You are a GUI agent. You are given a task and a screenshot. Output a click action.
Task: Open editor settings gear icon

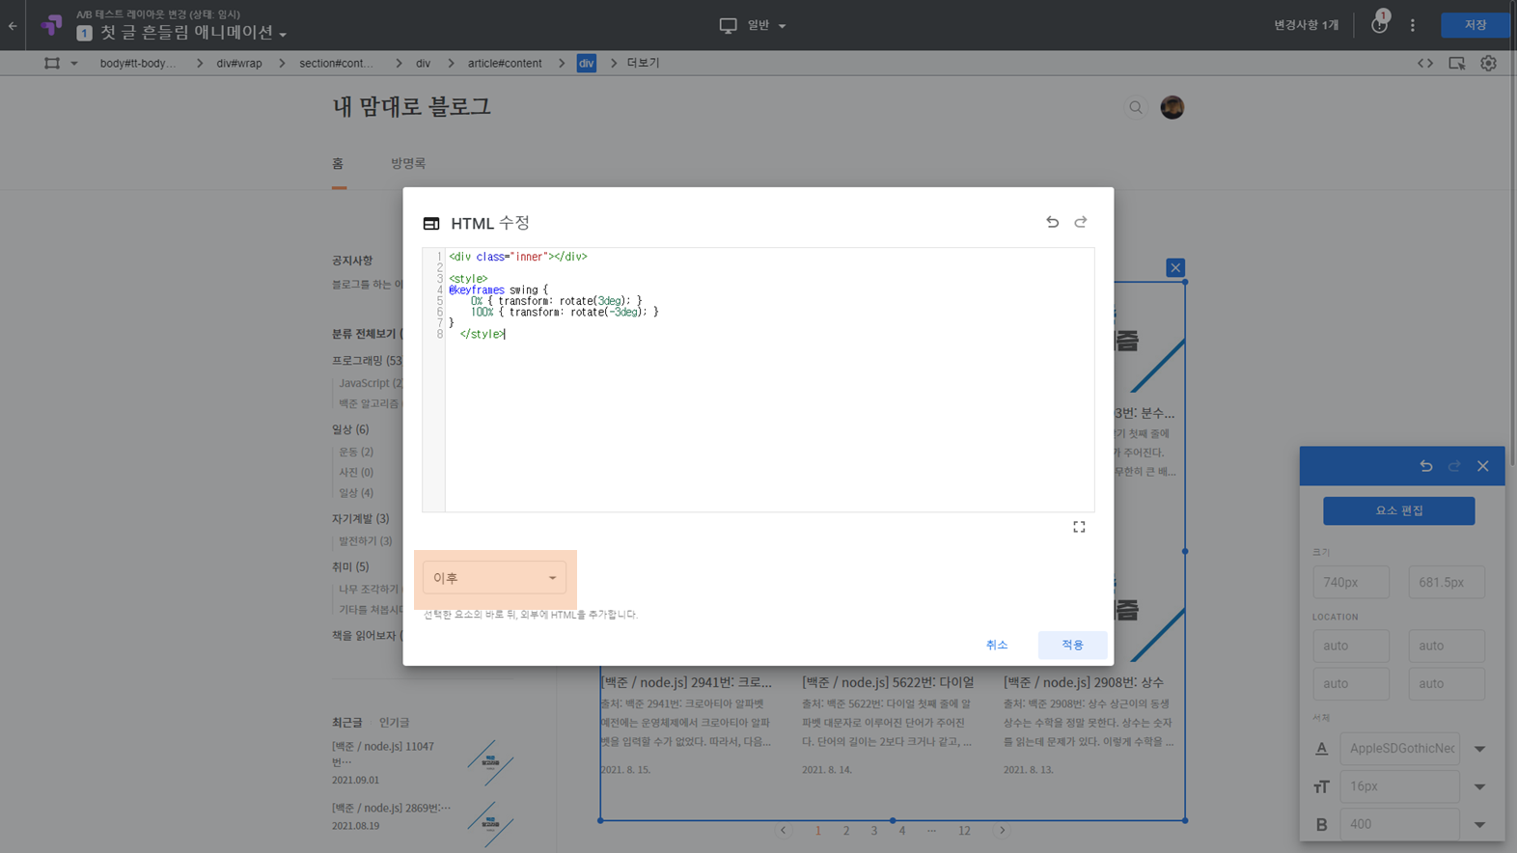1489,64
